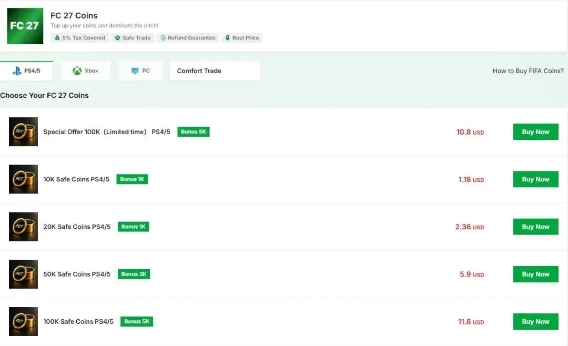The image size is (568, 346).
Task: Click the 11.8 USD price
Action: point(471,322)
